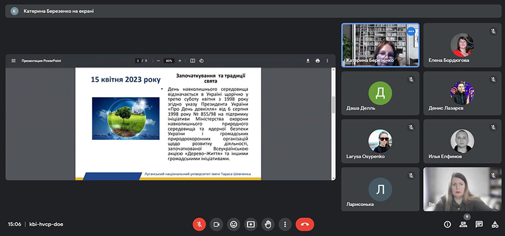Open meeting details info icon
The image size is (505, 236).
tap(447, 224)
